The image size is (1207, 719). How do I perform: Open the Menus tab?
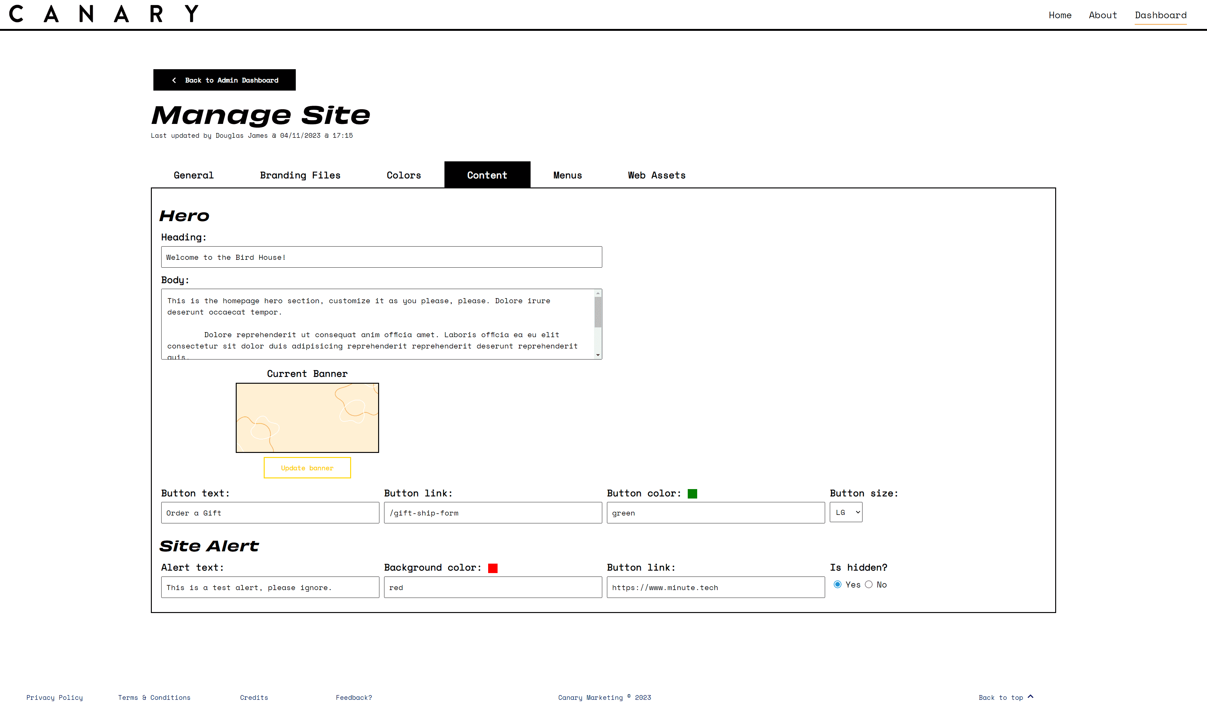(567, 176)
